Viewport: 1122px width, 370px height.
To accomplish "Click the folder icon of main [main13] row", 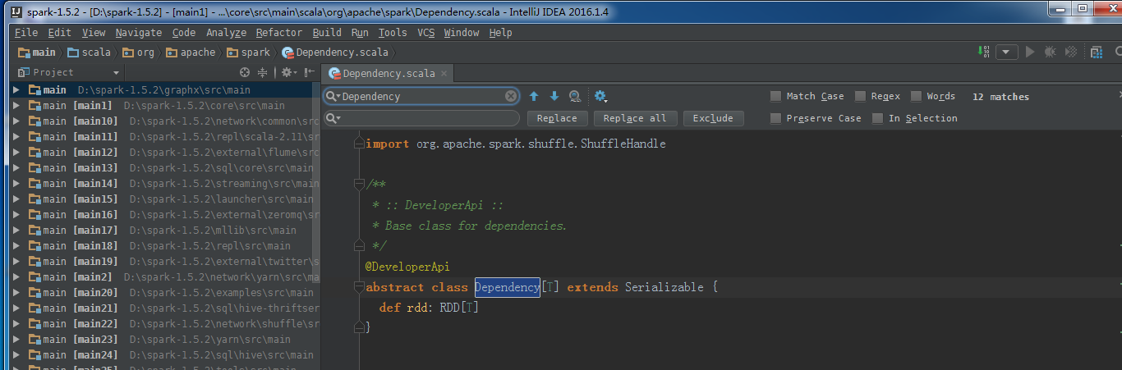I will [x=34, y=167].
